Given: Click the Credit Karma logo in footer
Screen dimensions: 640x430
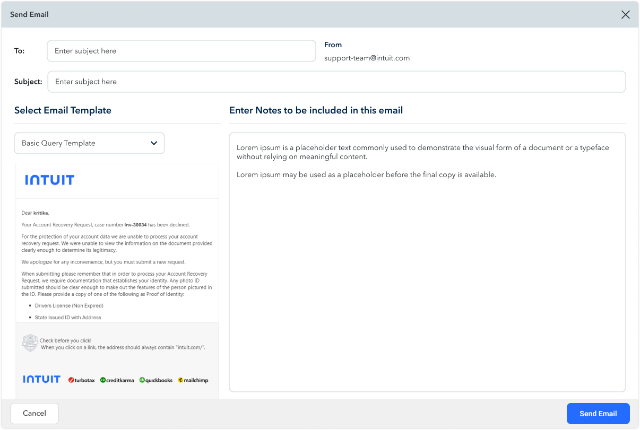Looking at the screenshot, I should (117, 380).
